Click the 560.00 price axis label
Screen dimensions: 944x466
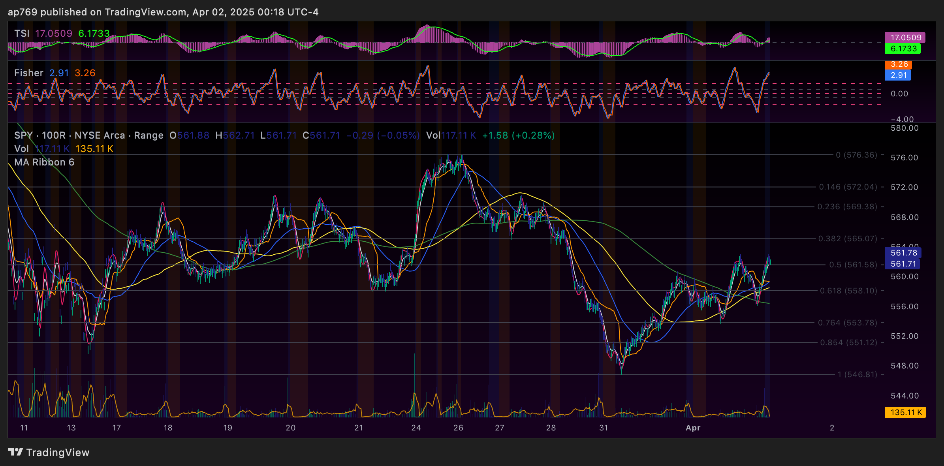click(x=905, y=276)
